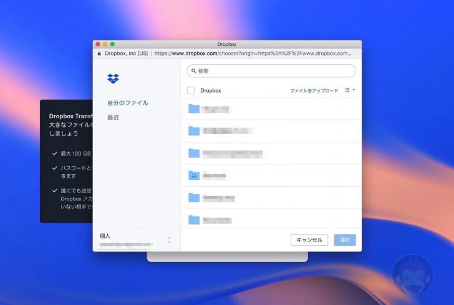Viewport: 454px width, 305px height.
Task: Click the lock icon in the address bar
Action: click(x=99, y=54)
